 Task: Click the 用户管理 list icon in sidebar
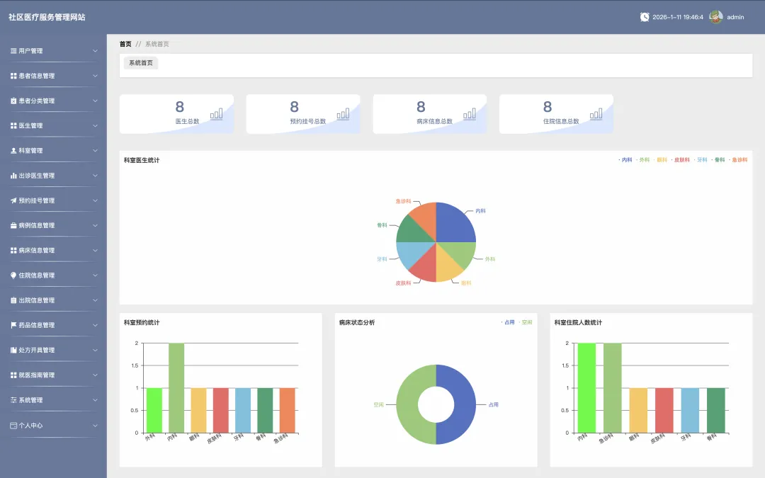[x=13, y=51]
